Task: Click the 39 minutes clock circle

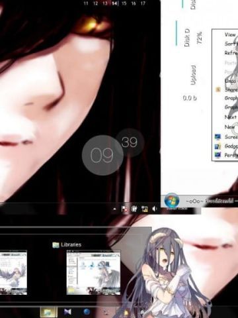Action: tap(130, 142)
